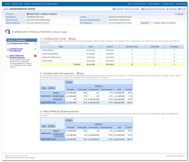Click the large number 3 section logo

click(x=8, y=32)
